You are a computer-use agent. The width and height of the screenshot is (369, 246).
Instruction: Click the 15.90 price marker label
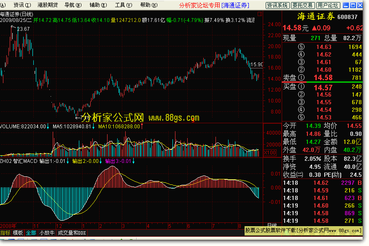coord(256,65)
